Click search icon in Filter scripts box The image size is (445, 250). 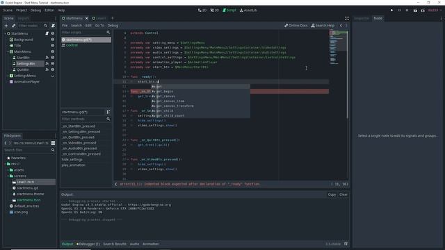pos(108,33)
